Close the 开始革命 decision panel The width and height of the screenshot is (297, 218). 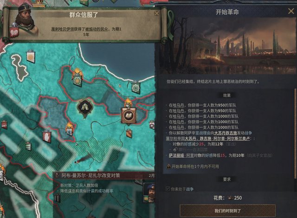tap(291, 11)
